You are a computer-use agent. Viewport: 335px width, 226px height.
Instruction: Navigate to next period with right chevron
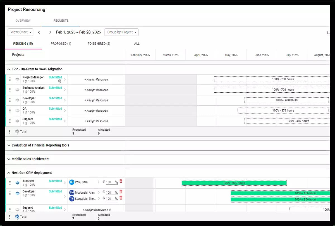(50, 32)
